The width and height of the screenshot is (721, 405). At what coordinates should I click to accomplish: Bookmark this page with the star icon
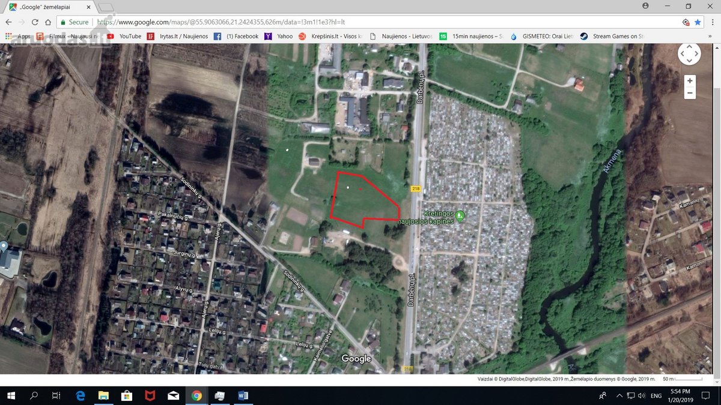click(x=698, y=22)
